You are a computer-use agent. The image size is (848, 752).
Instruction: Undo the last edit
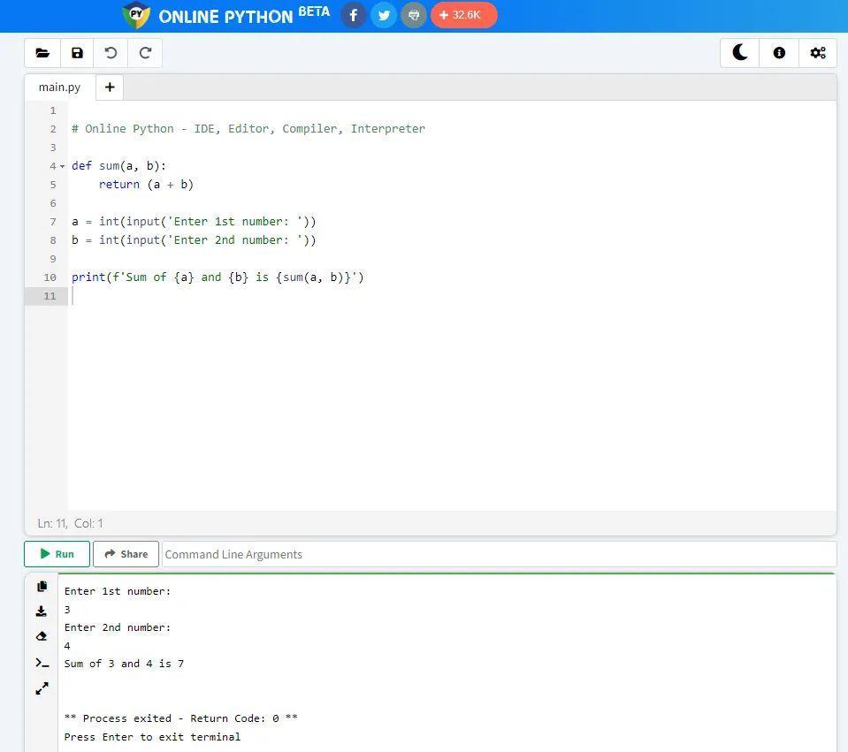point(111,53)
